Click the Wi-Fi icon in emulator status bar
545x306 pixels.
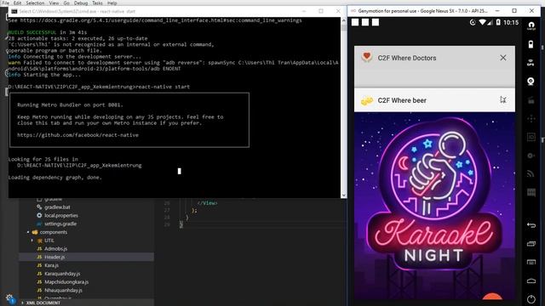[482, 23]
